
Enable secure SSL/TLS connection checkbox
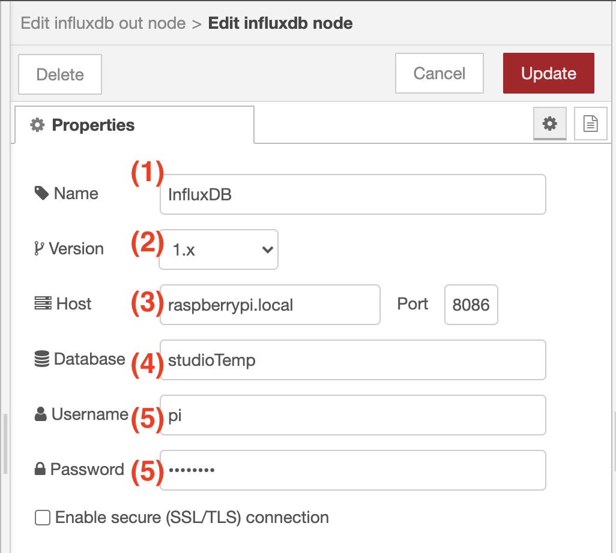coord(43,517)
